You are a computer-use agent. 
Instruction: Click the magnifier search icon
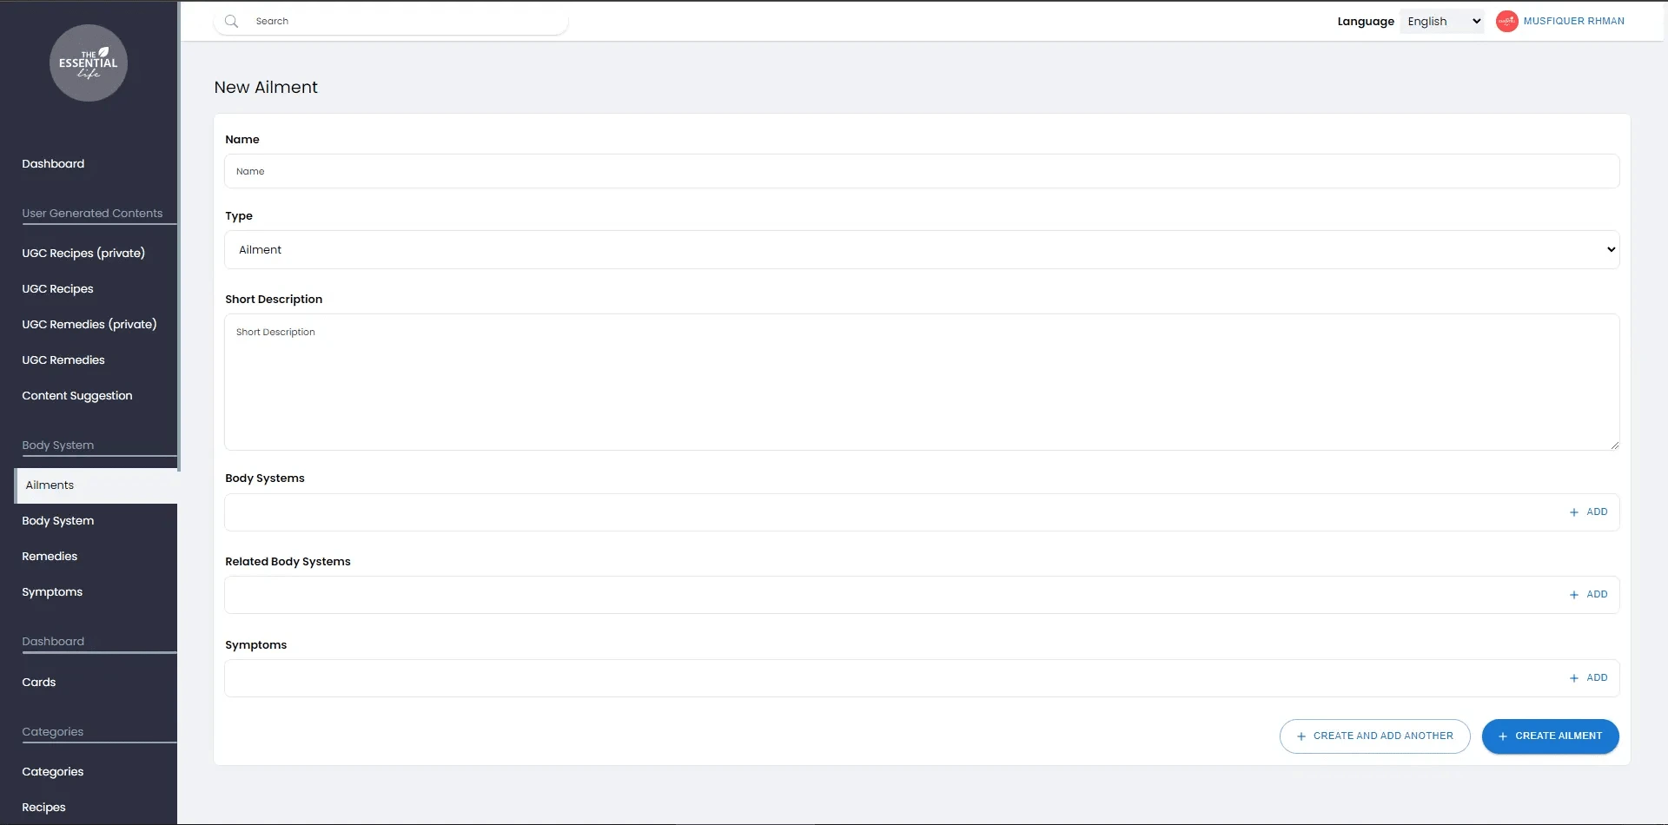(231, 21)
